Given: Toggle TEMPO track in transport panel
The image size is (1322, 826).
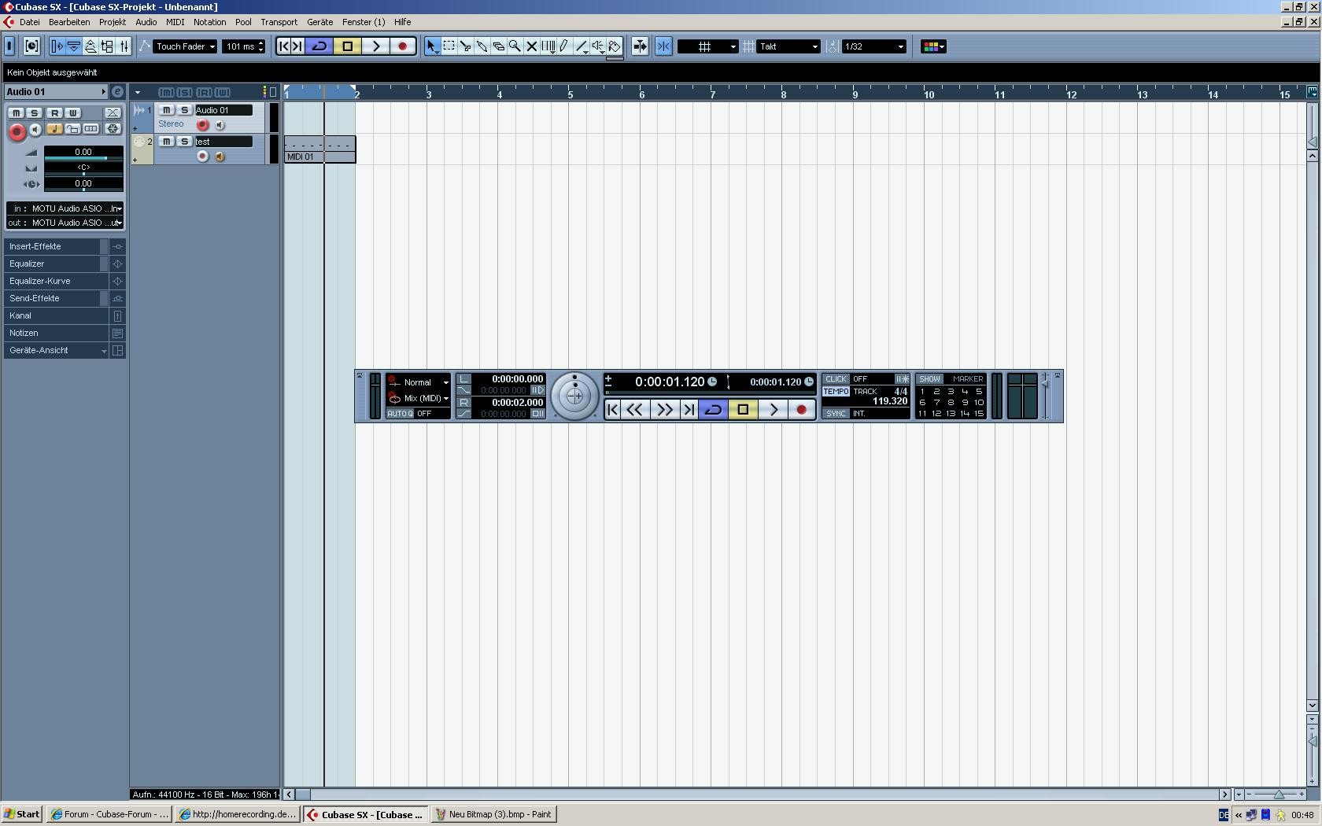Looking at the screenshot, I should [x=836, y=391].
